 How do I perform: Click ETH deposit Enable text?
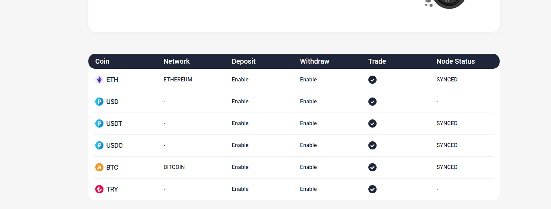click(240, 79)
